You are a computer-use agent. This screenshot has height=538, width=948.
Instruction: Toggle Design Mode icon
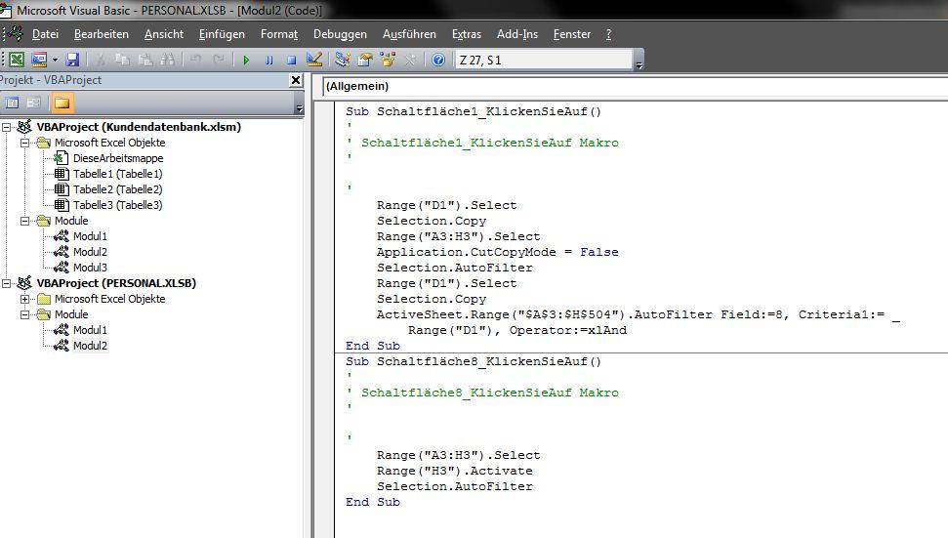[x=313, y=60]
